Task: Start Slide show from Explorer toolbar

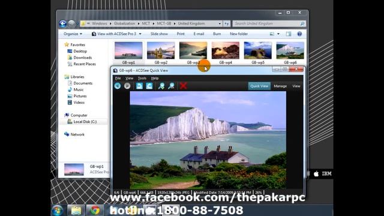Action: click(159, 34)
